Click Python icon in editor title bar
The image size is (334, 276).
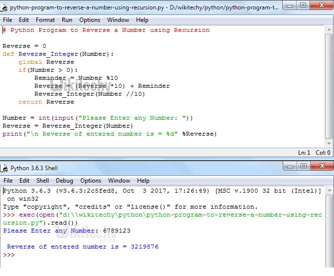4,7
